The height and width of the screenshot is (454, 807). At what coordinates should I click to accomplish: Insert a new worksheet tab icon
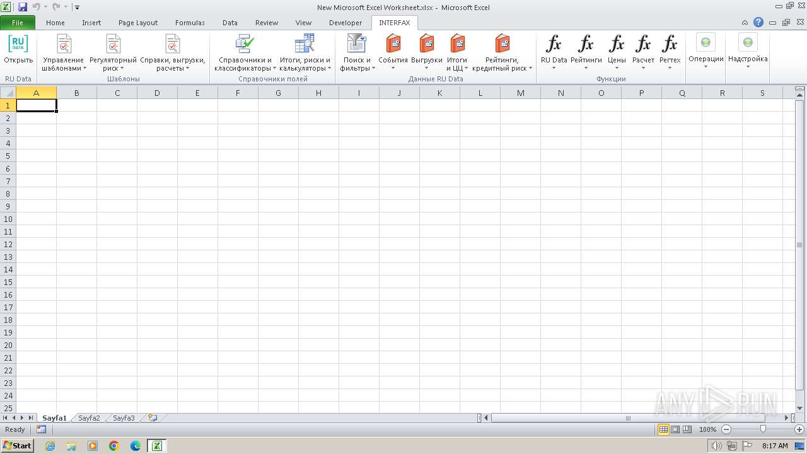click(x=152, y=417)
